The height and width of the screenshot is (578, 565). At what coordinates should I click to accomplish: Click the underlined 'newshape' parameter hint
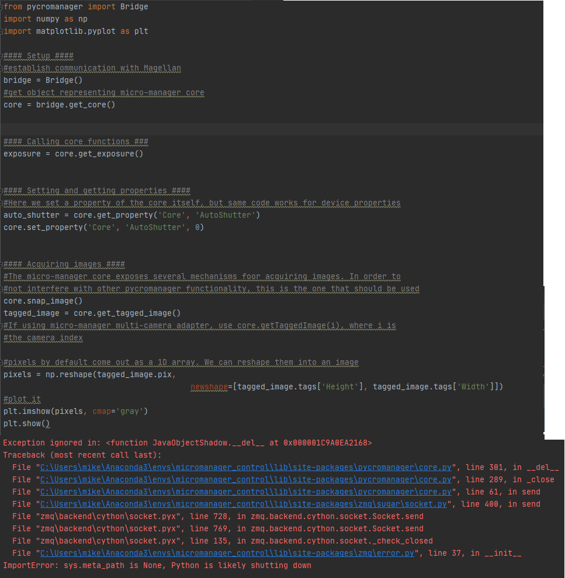[209, 387]
